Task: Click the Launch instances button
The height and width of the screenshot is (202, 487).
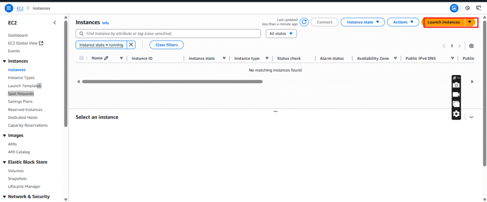Action: pos(444,22)
